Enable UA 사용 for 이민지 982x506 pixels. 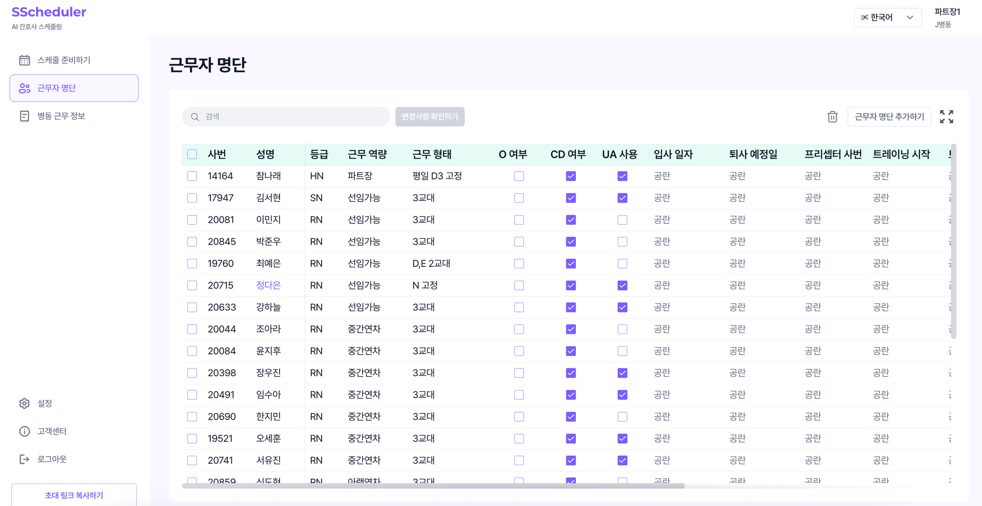[622, 220]
